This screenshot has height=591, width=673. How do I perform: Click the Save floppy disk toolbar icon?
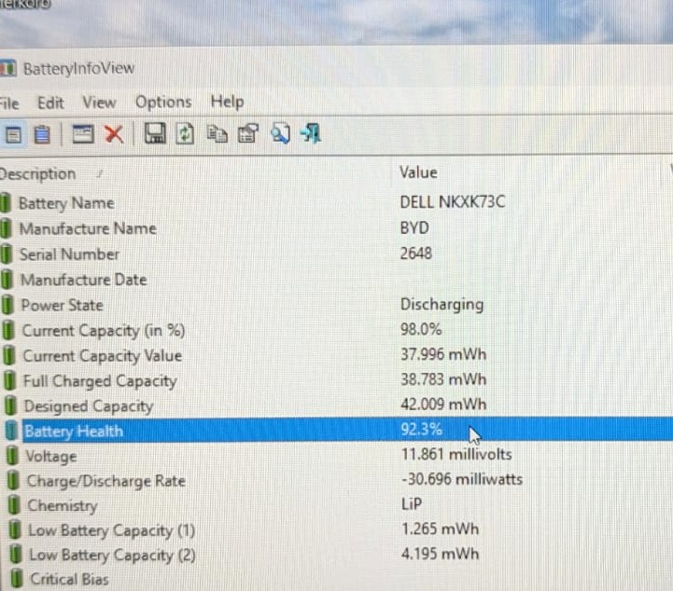(x=155, y=133)
